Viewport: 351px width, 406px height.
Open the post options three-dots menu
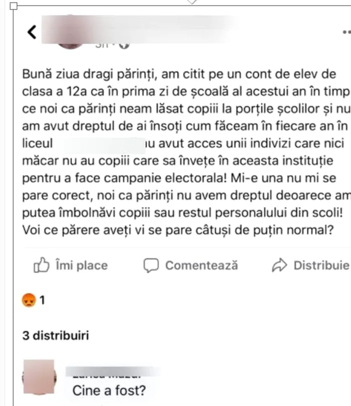click(346, 32)
